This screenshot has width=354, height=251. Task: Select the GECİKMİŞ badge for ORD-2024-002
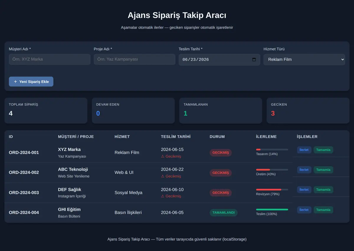click(221, 173)
